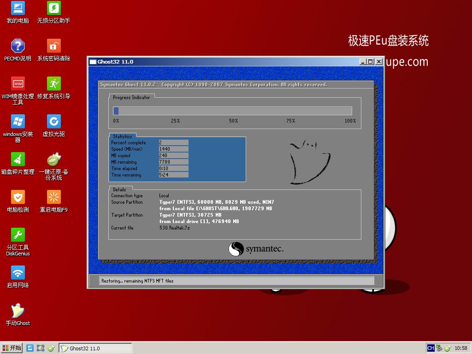Click the source file path E:\GHOST\GHO.GHO line

216,209
